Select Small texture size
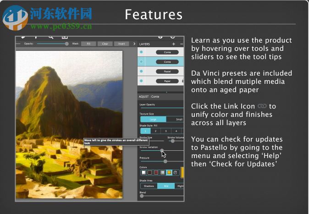The height and width of the screenshot is (214, 309). [175, 119]
